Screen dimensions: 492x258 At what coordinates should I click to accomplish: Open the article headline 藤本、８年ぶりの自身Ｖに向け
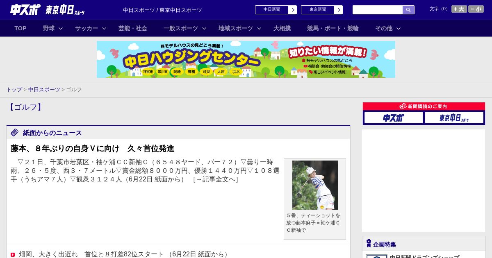tap(92, 148)
